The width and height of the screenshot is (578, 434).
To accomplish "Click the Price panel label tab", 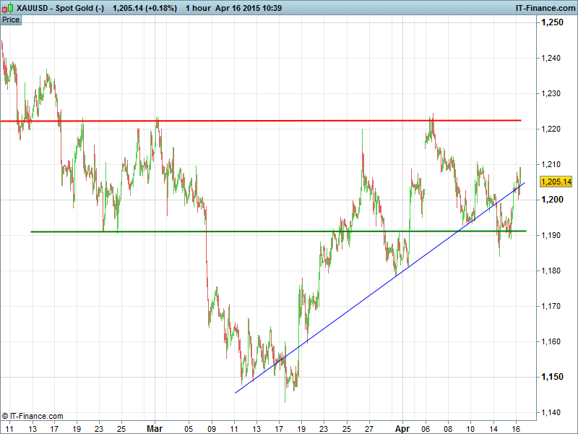I will pyautogui.click(x=11, y=20).
